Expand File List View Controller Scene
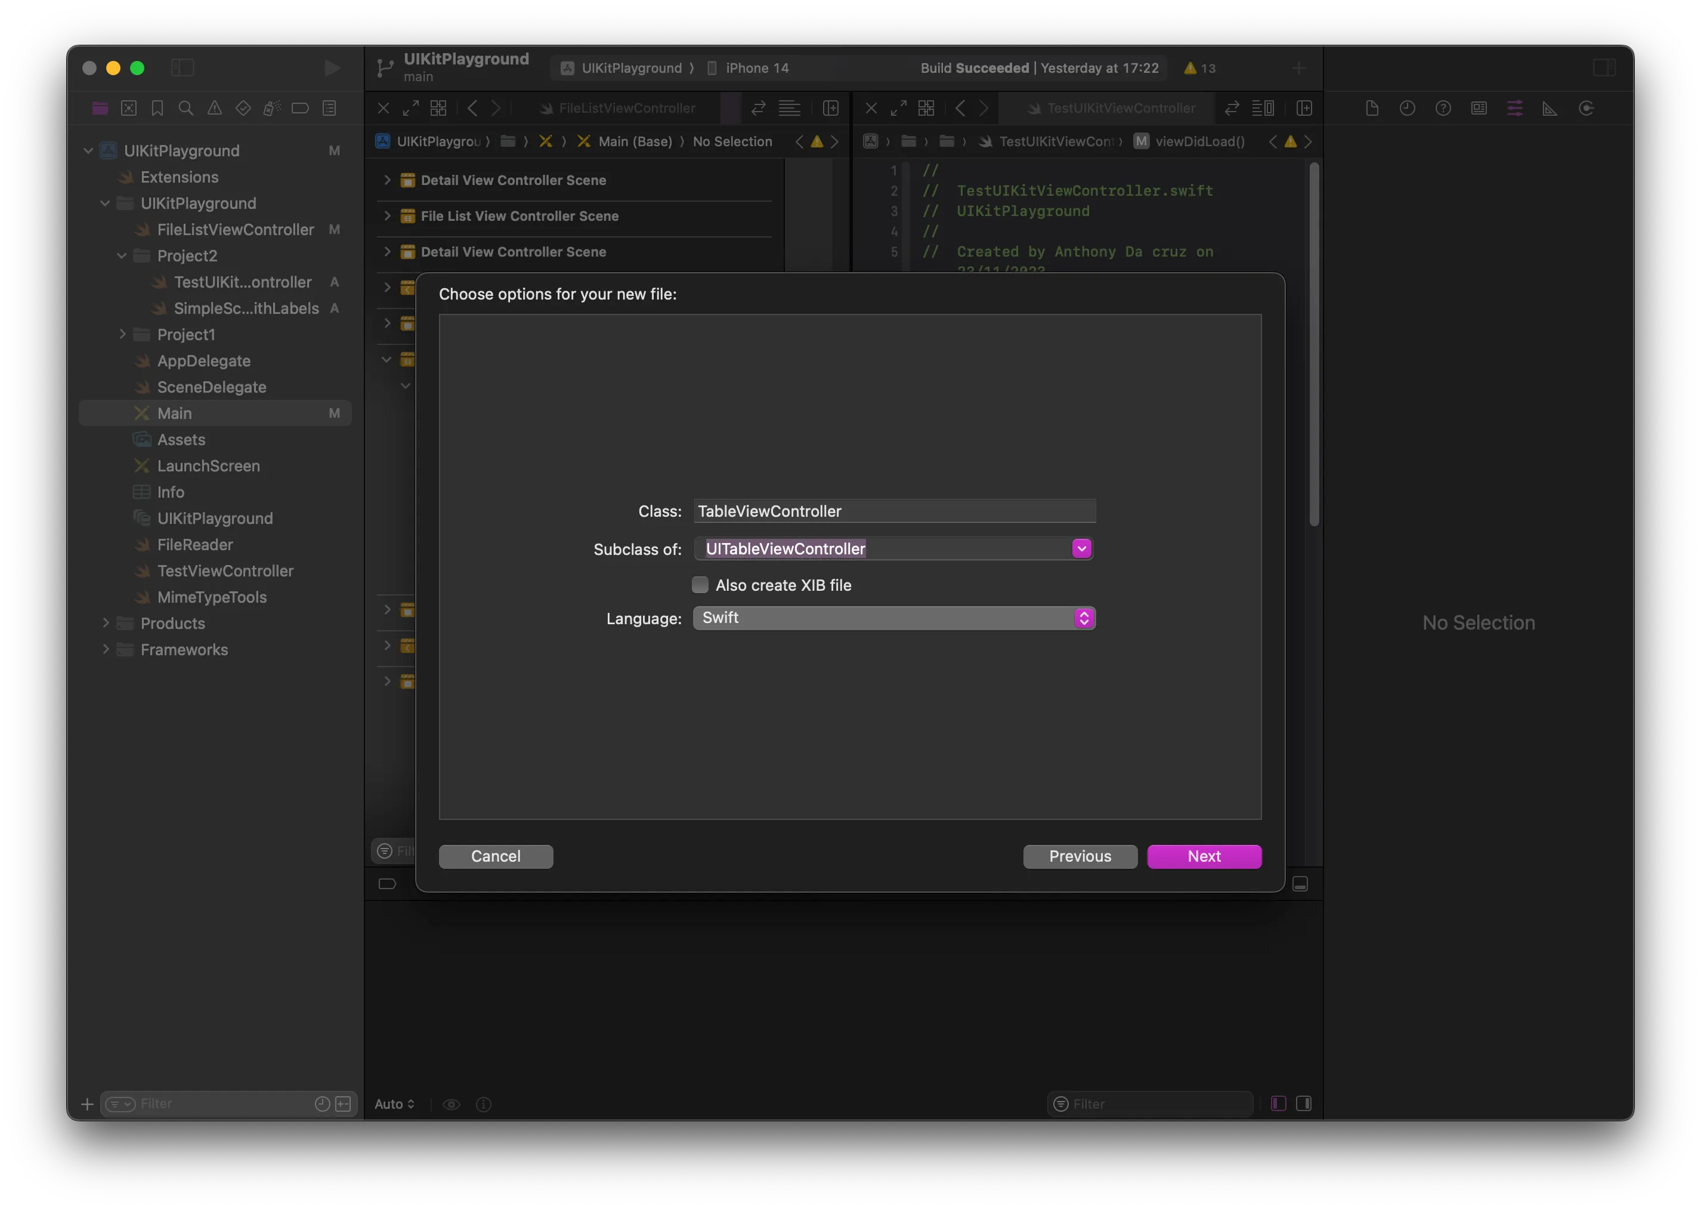 tap(387, 216)
